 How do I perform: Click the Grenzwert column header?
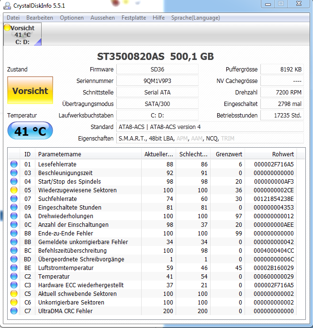pyautogui.click(x=228, y=154)
